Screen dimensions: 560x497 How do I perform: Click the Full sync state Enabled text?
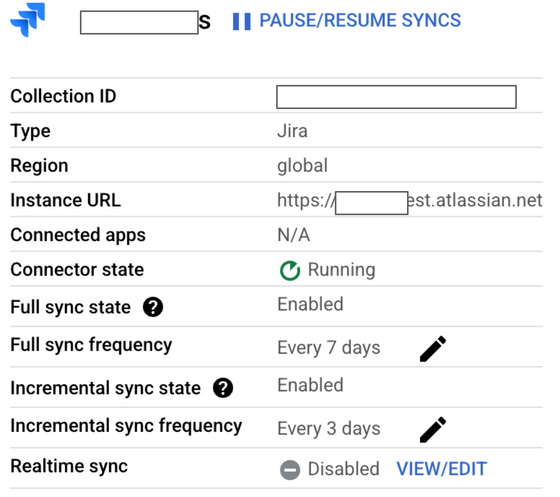click(x=310, y=304)
